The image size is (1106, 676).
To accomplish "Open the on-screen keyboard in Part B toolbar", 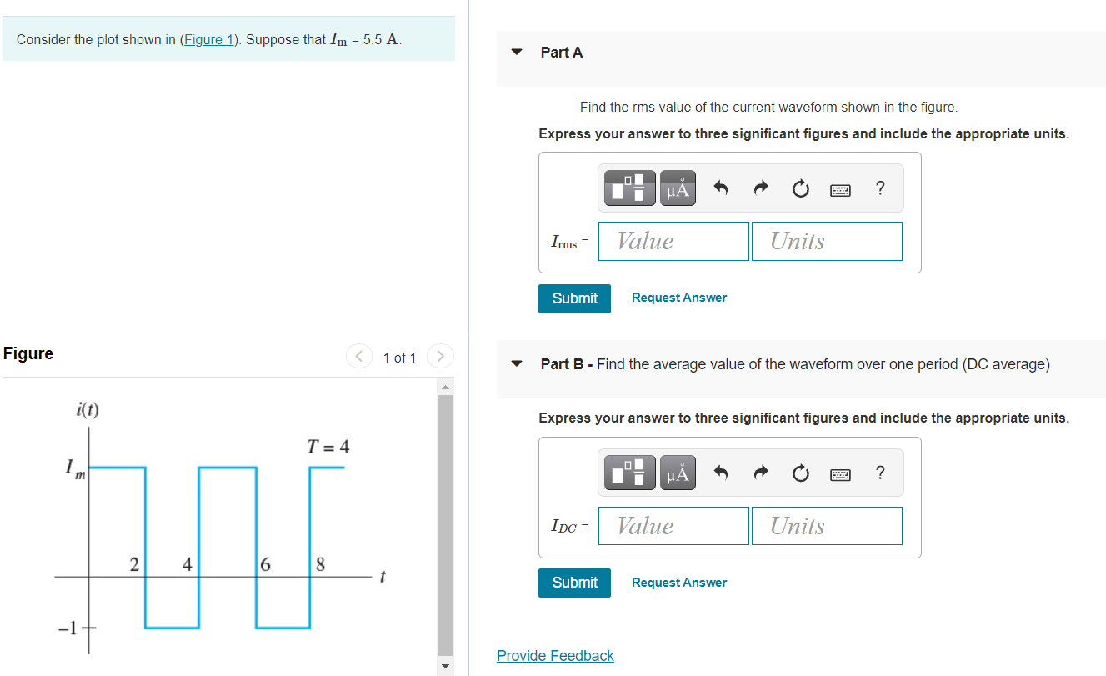I will (840, 473).
